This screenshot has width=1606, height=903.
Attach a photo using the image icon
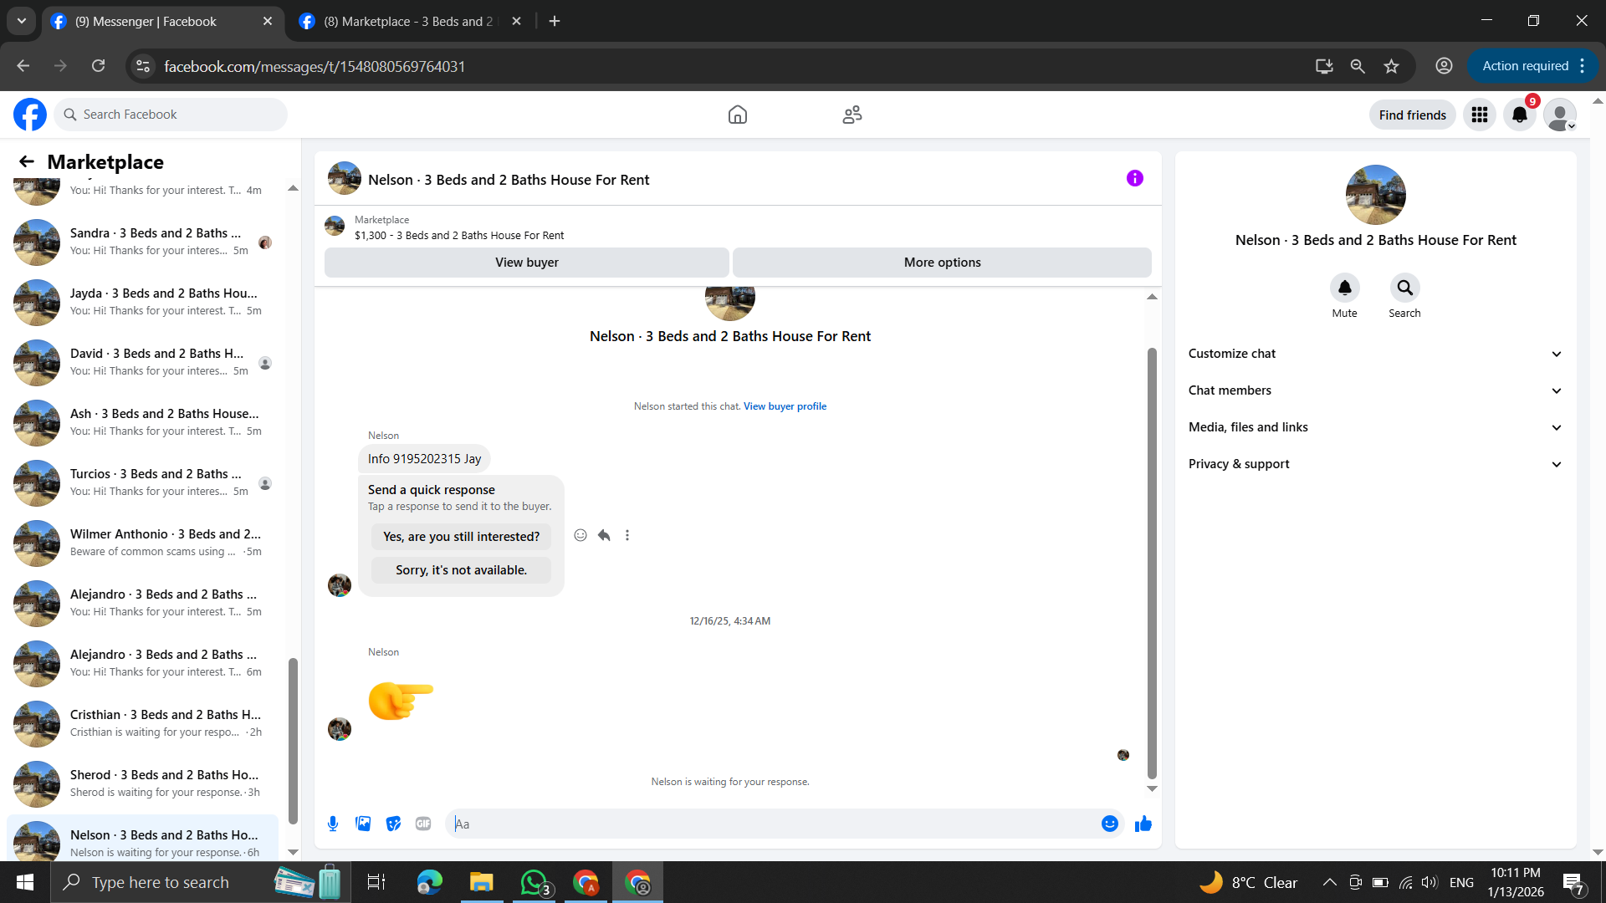coord(363,824)
